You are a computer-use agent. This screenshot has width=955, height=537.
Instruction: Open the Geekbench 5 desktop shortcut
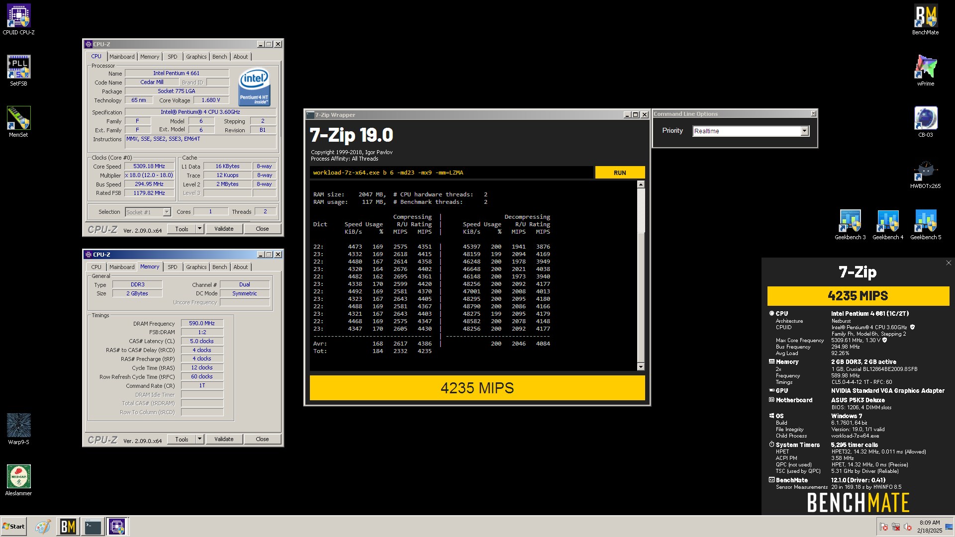coord(926,224)
